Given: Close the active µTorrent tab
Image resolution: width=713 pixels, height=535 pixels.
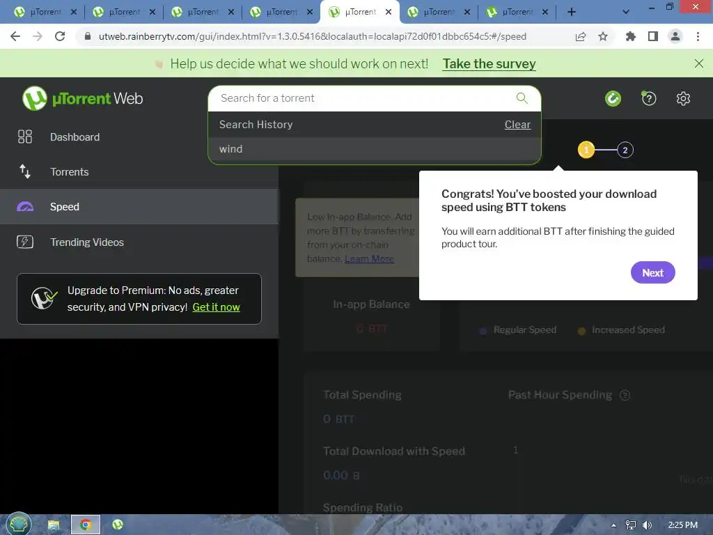Looking at the screenshot, I should click(x=389, y=12).
